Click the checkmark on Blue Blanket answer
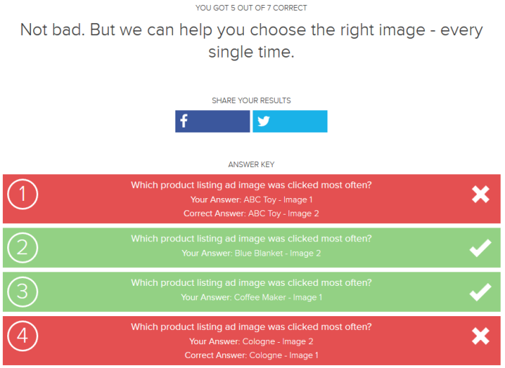The image size is (505, 368). pos(480,248)
